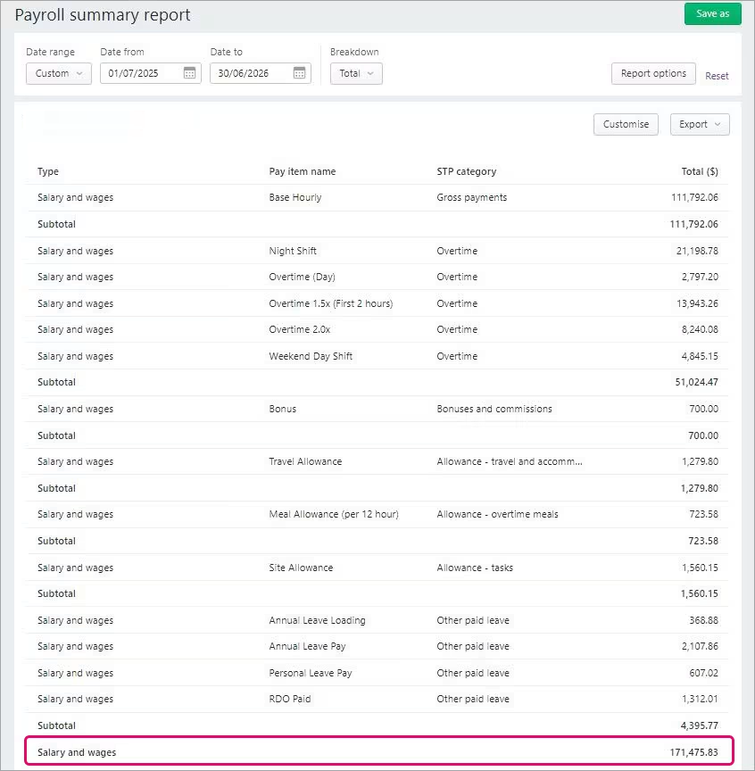Click the 21,198.78 Night Shift amount
This screenshot has width=755, height=771.
697,251
